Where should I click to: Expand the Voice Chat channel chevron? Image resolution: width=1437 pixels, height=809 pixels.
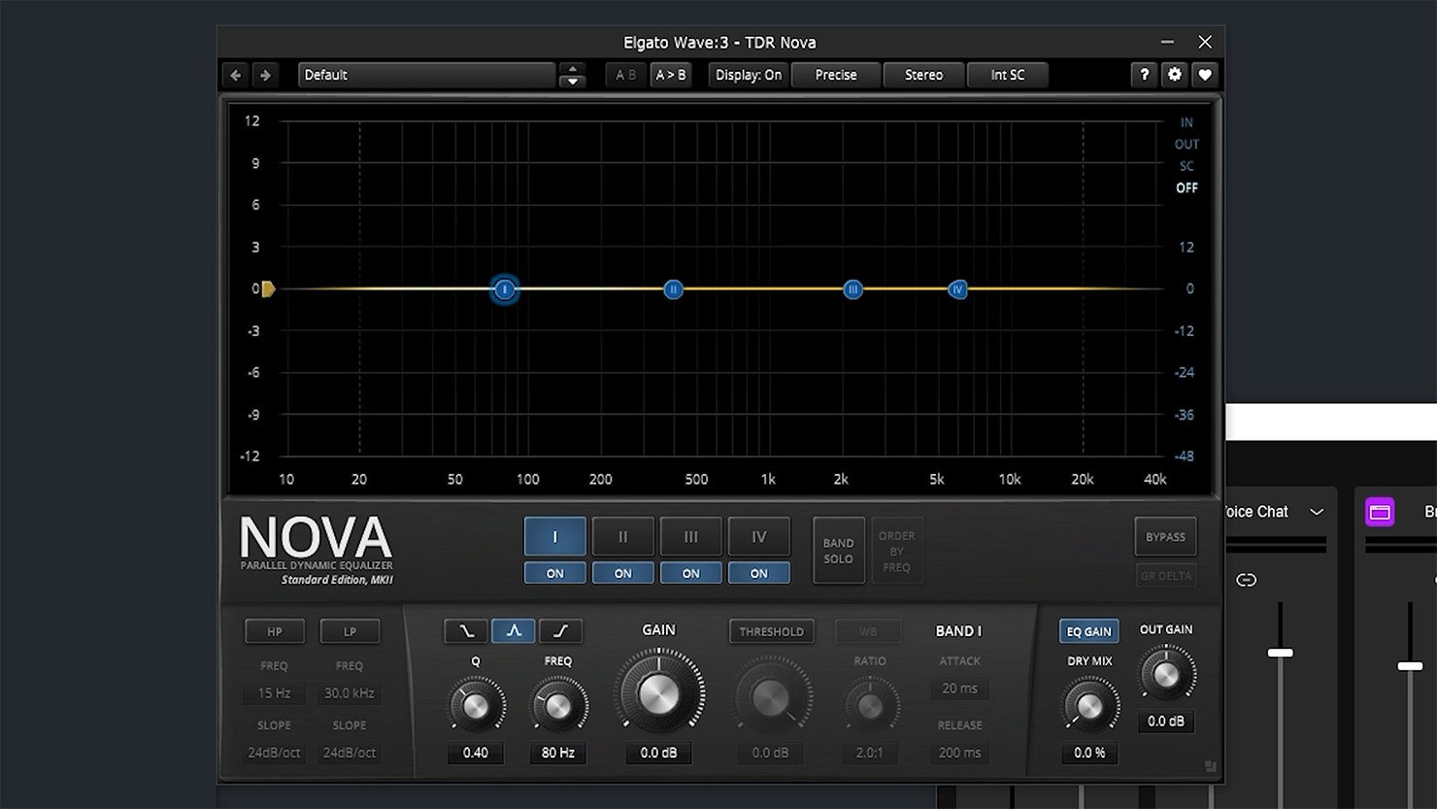(x=1317, y=512)
